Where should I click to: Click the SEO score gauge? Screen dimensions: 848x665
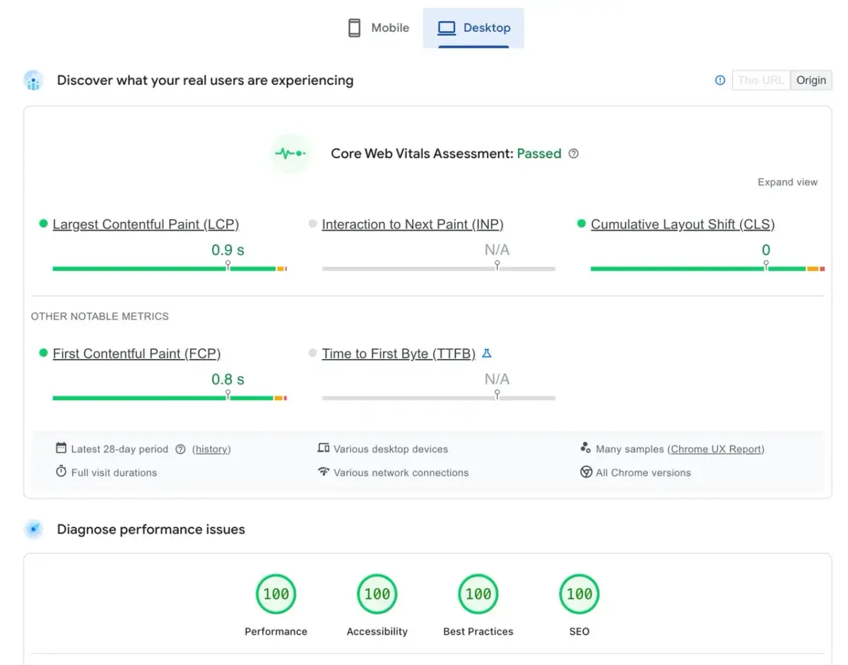tap(579, 594)
